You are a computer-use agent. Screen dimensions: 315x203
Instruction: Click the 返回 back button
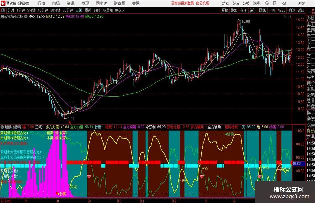(301, 10)
